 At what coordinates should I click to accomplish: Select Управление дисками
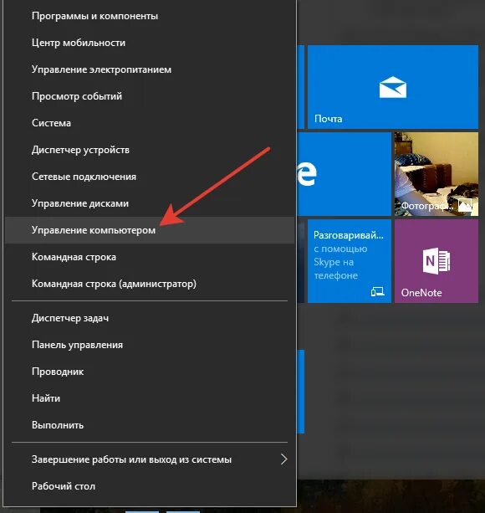tap(150, 203)
